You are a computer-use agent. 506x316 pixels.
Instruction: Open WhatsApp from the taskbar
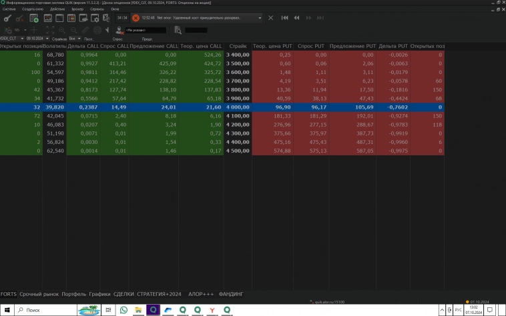pos(123,310)
